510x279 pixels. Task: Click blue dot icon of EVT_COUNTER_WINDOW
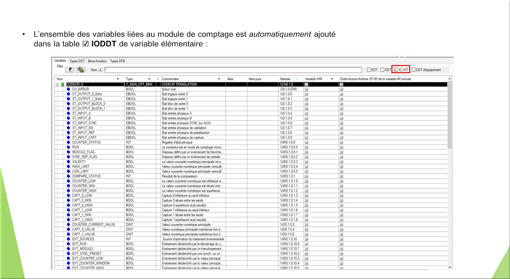[68, 263]
